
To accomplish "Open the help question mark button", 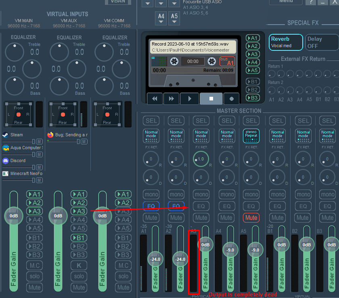I will tap(312, 2).
